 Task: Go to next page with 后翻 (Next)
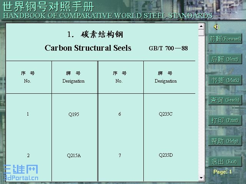click(x=225, y=59)
